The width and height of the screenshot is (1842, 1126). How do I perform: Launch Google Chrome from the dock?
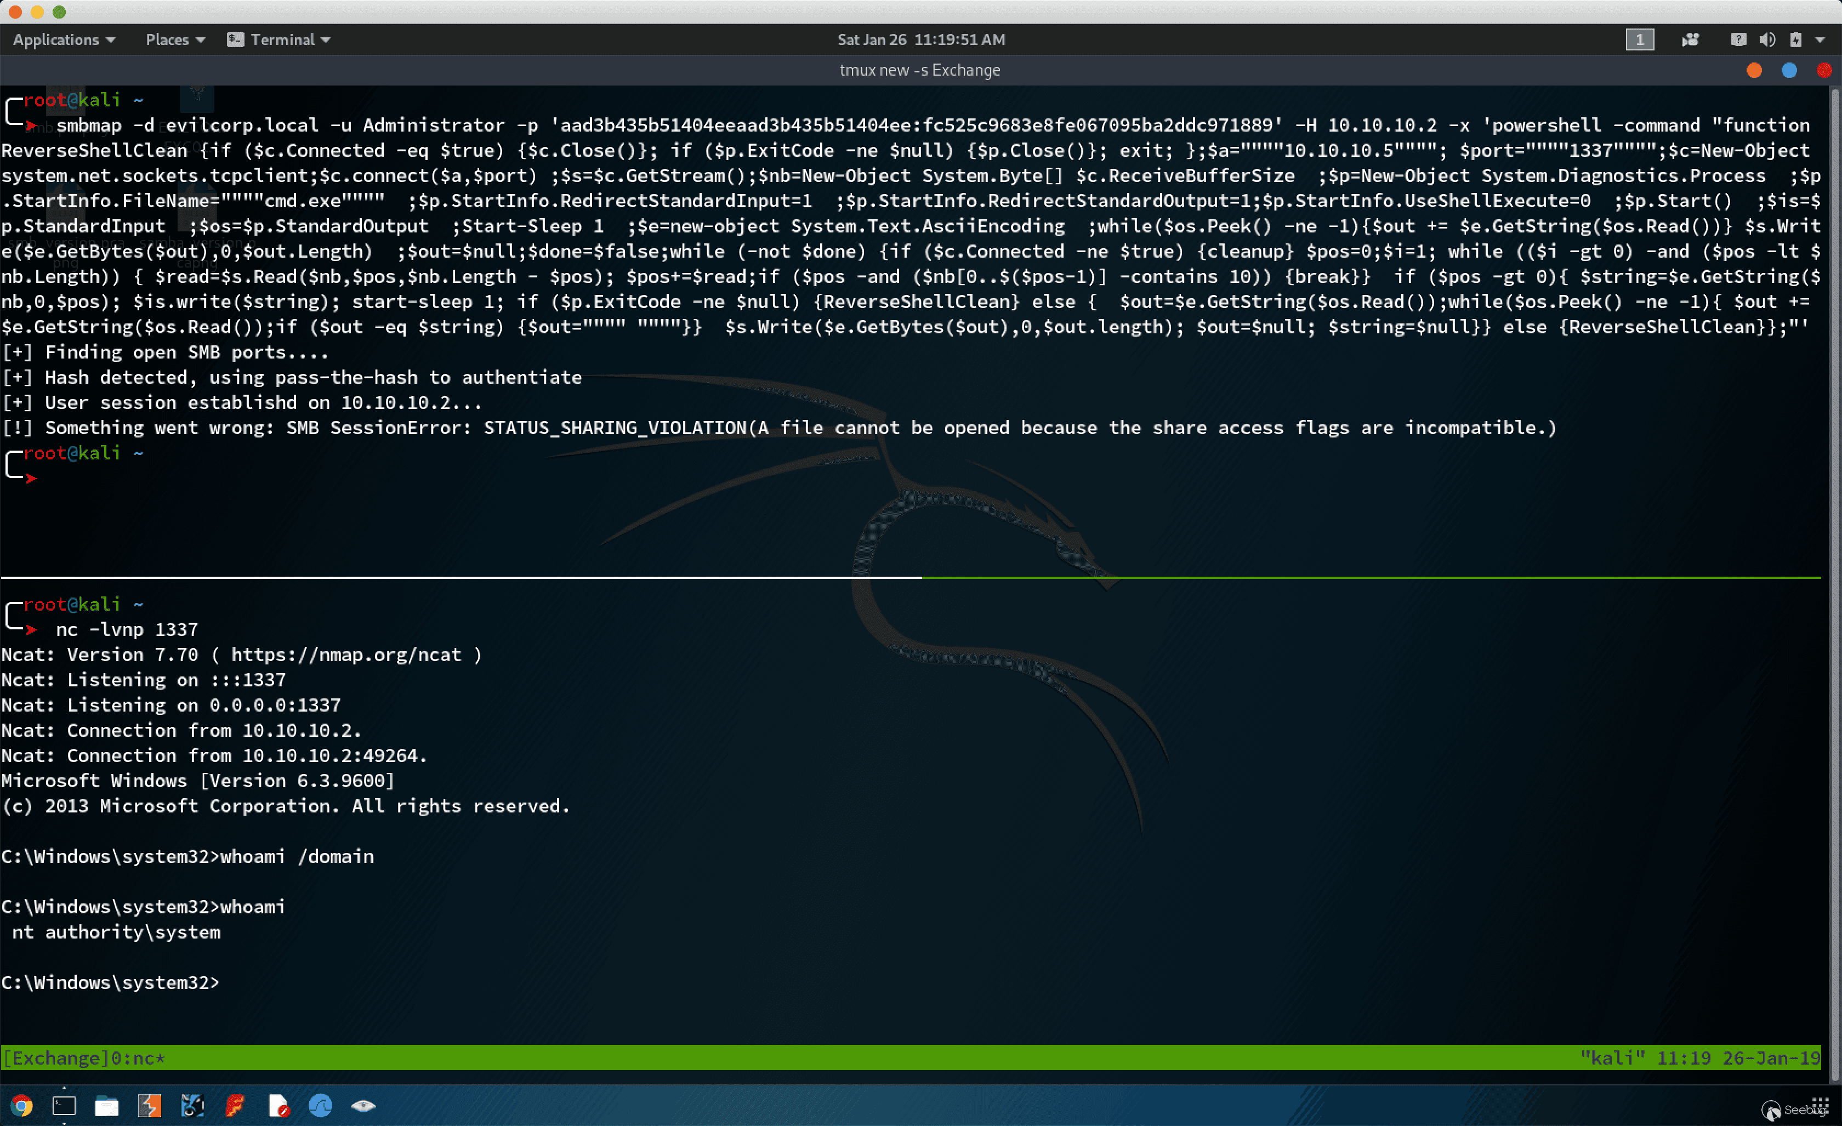(22, 1105)
